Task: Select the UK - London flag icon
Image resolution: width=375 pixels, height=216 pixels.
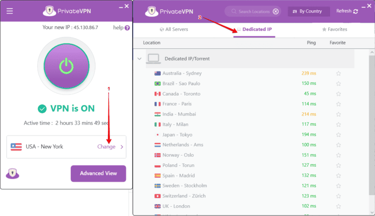Action: (158, 206)
